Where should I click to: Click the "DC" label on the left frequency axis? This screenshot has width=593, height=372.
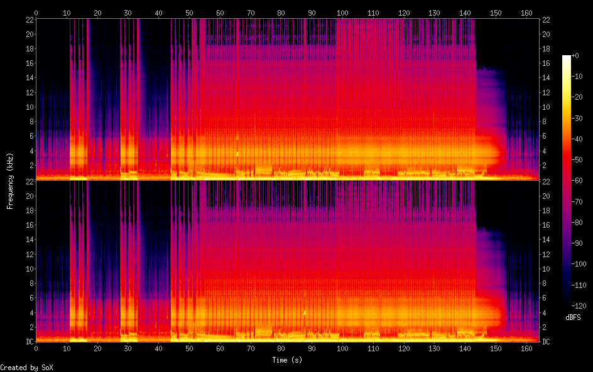coord(30,342)
